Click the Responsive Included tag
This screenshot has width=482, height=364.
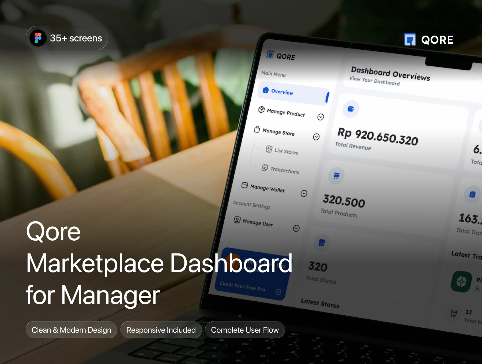(x=161, y=330)
